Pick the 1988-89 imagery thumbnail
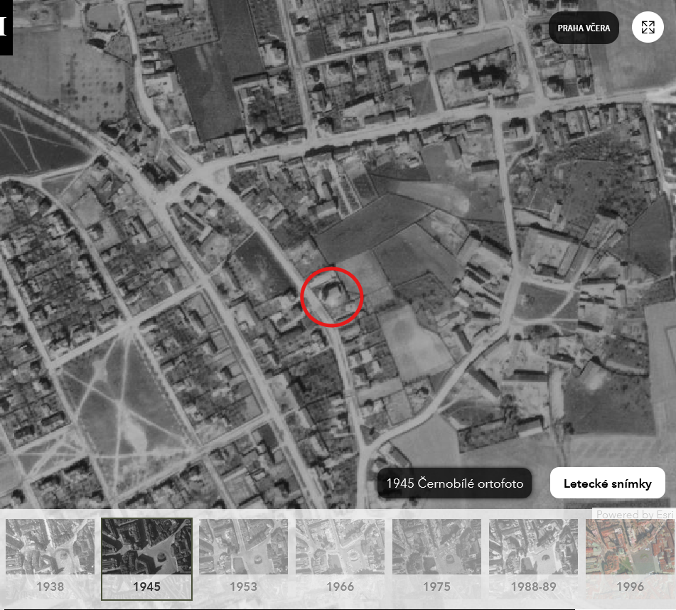Viewport: 676px width, 610px height. point(533,546)
